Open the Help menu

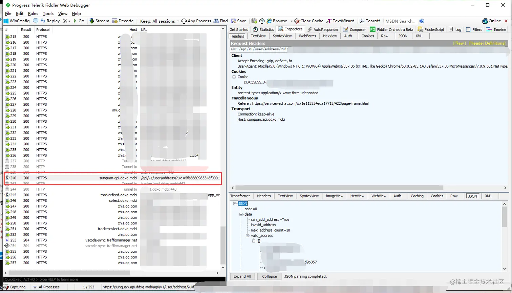pyautogui.click(x=76, y=14)
